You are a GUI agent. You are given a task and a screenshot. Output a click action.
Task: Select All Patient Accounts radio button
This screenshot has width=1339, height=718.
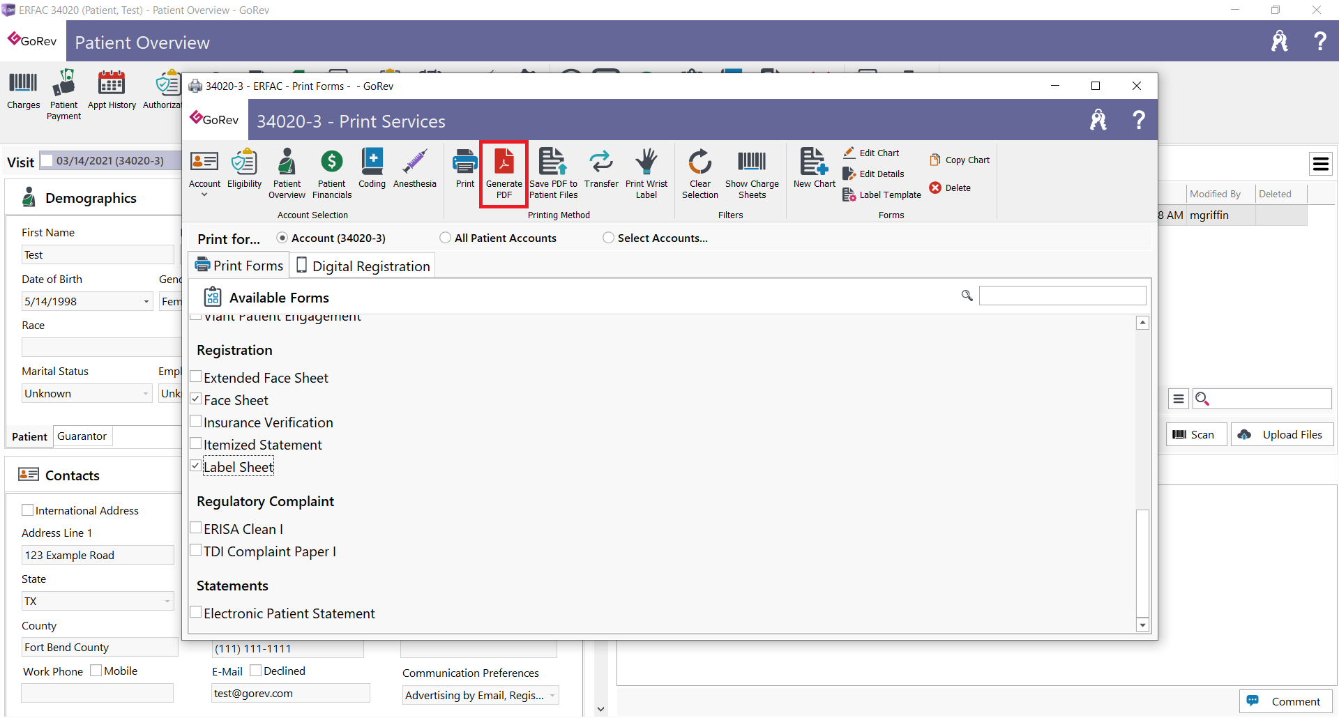(x=446, y=238)
